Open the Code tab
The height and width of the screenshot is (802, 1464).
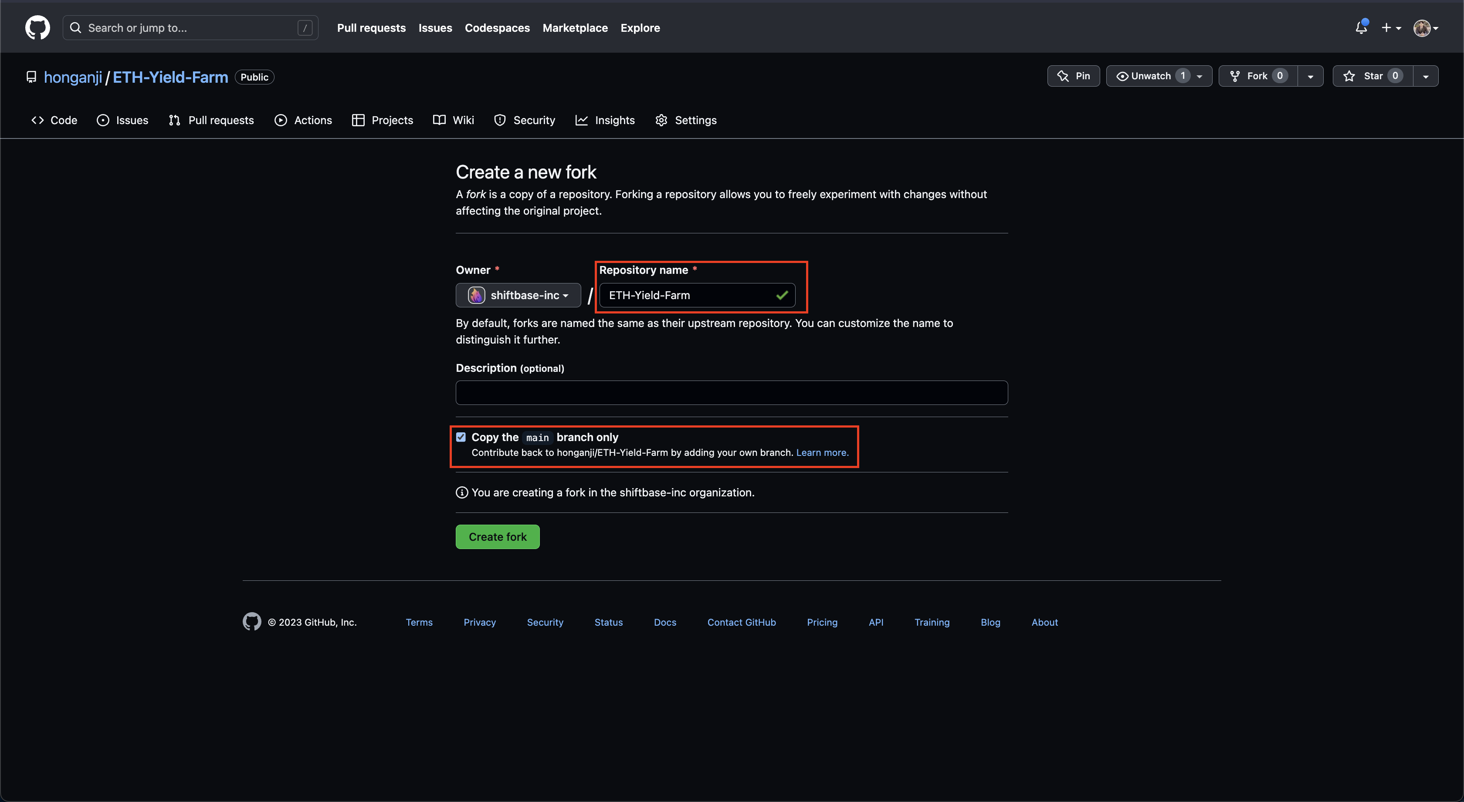tap(54, 120)
